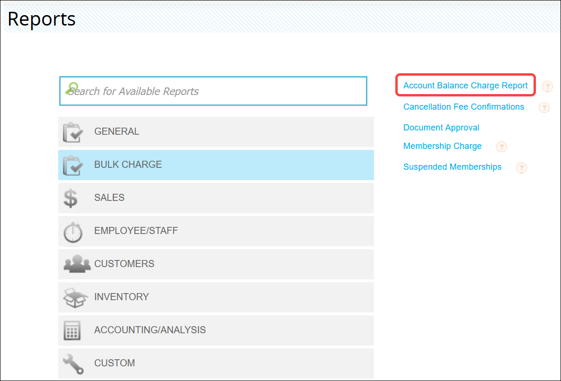Click the Employee/Staff stopwatch icon
Screen dimensions: 561x381
73,232
